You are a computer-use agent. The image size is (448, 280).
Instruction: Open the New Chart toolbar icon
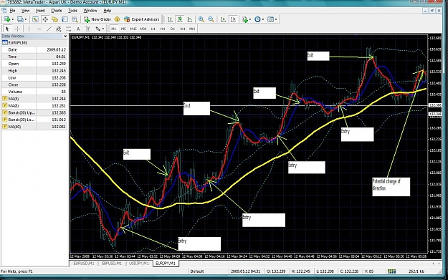(x=7, y=19)
